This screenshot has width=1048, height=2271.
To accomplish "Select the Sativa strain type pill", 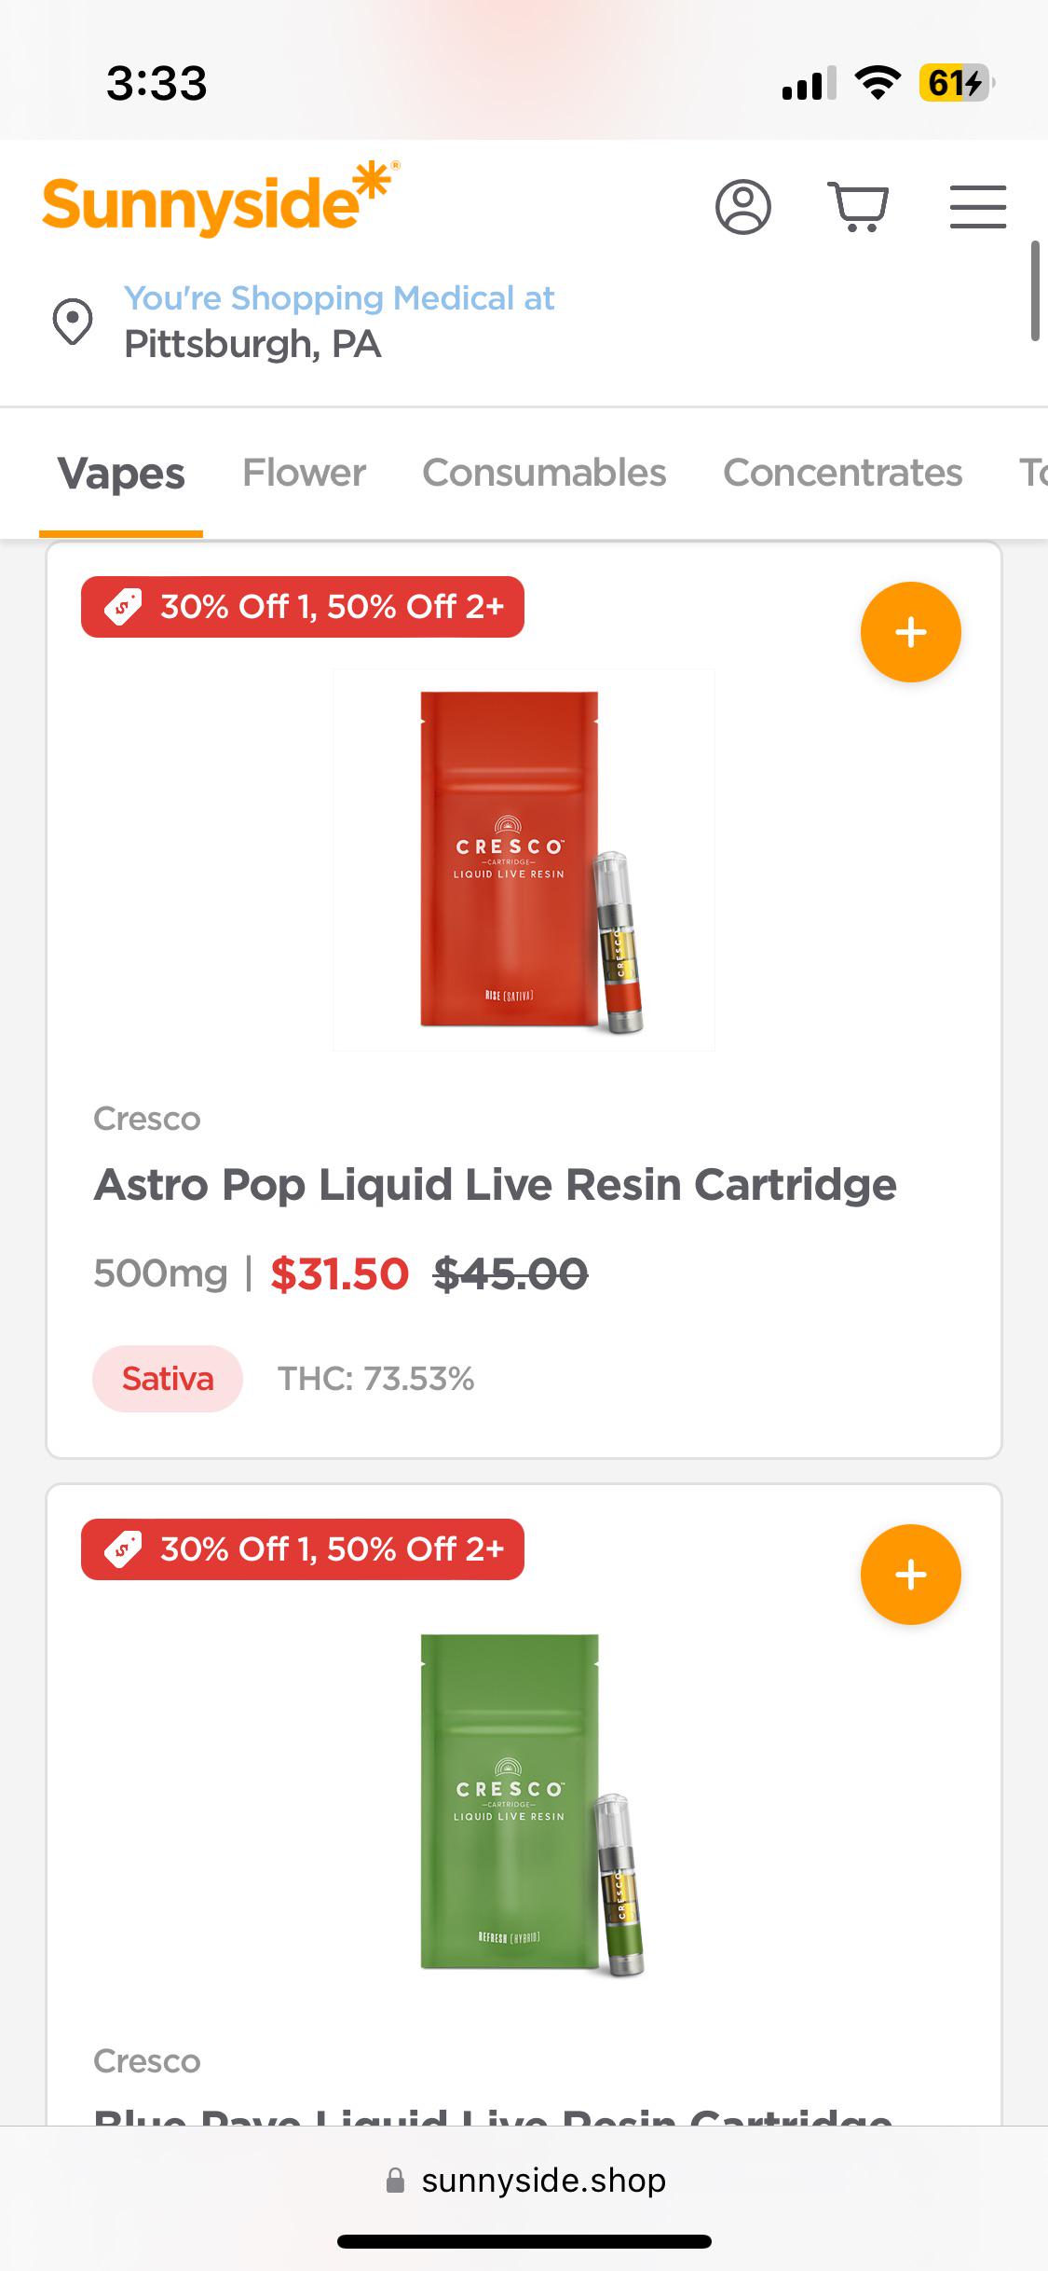I will 167,1378.
